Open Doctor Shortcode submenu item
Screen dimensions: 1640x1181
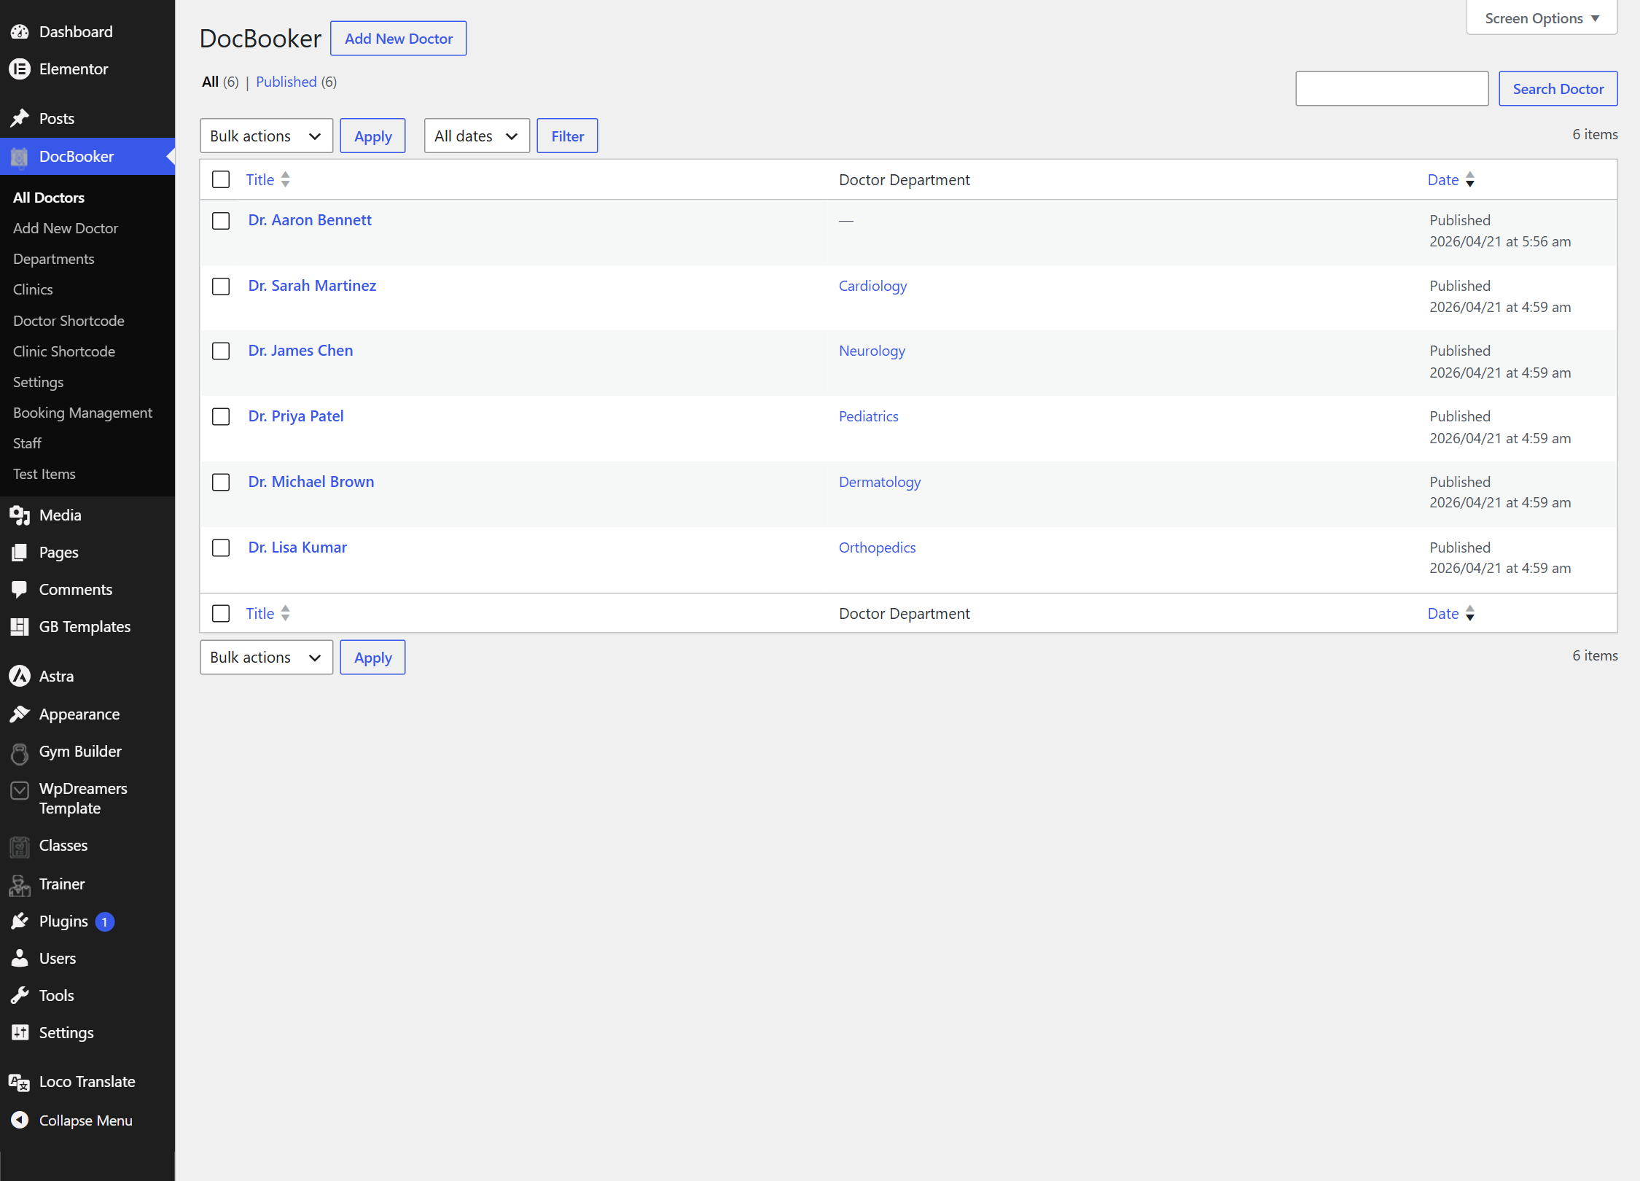tap(69, 321)
